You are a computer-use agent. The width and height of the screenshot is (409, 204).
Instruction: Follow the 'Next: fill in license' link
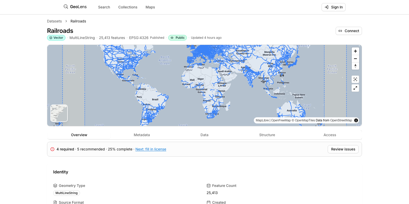(151, 149)
